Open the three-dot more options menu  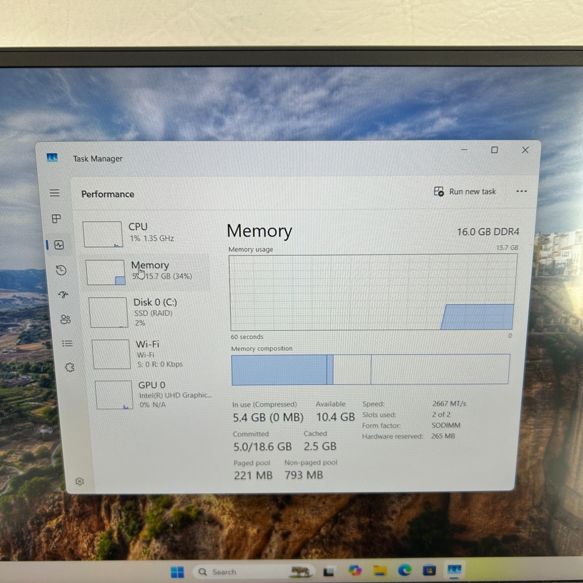(522, 191)
